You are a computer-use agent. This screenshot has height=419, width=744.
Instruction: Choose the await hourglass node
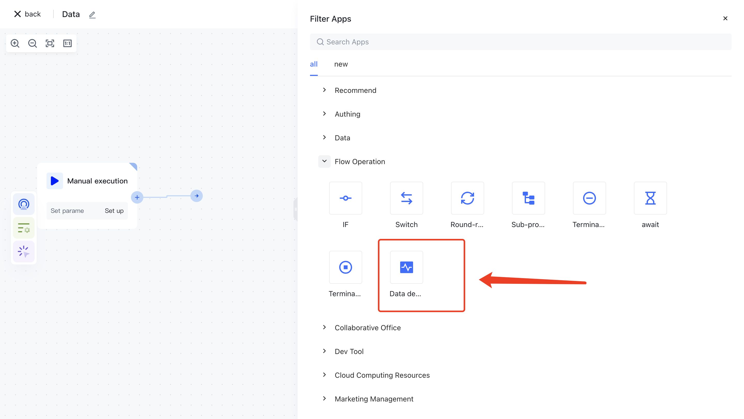(x=650, y=198)
